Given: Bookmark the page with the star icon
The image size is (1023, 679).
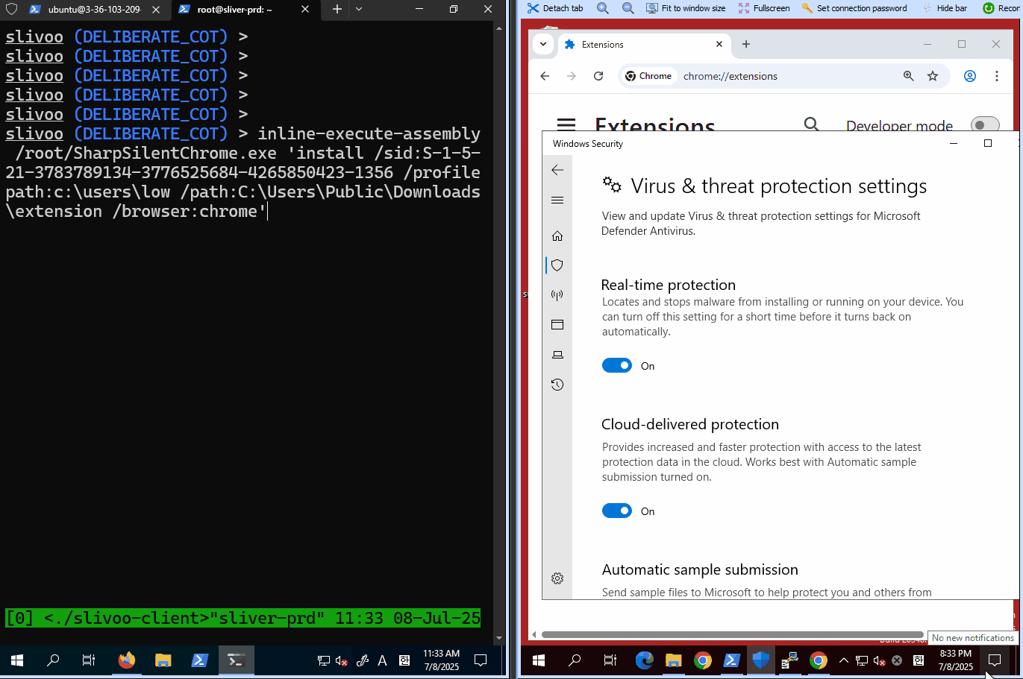Looking at the screenshot, I should coord(933,76).
